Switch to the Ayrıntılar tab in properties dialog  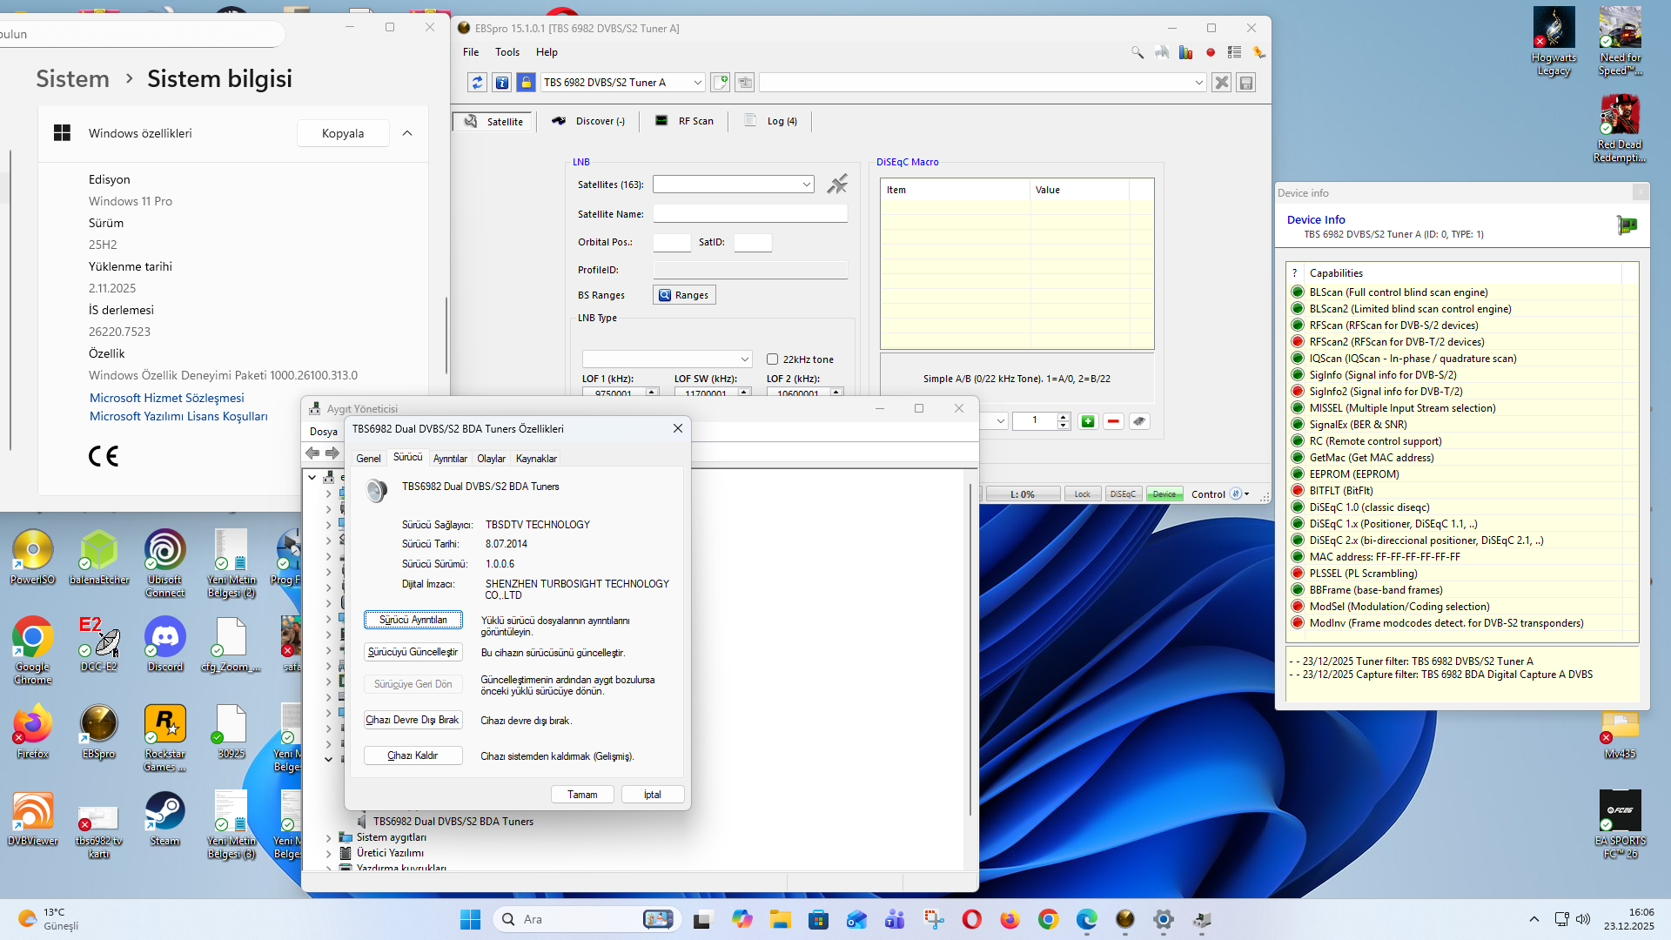point(450,459)
